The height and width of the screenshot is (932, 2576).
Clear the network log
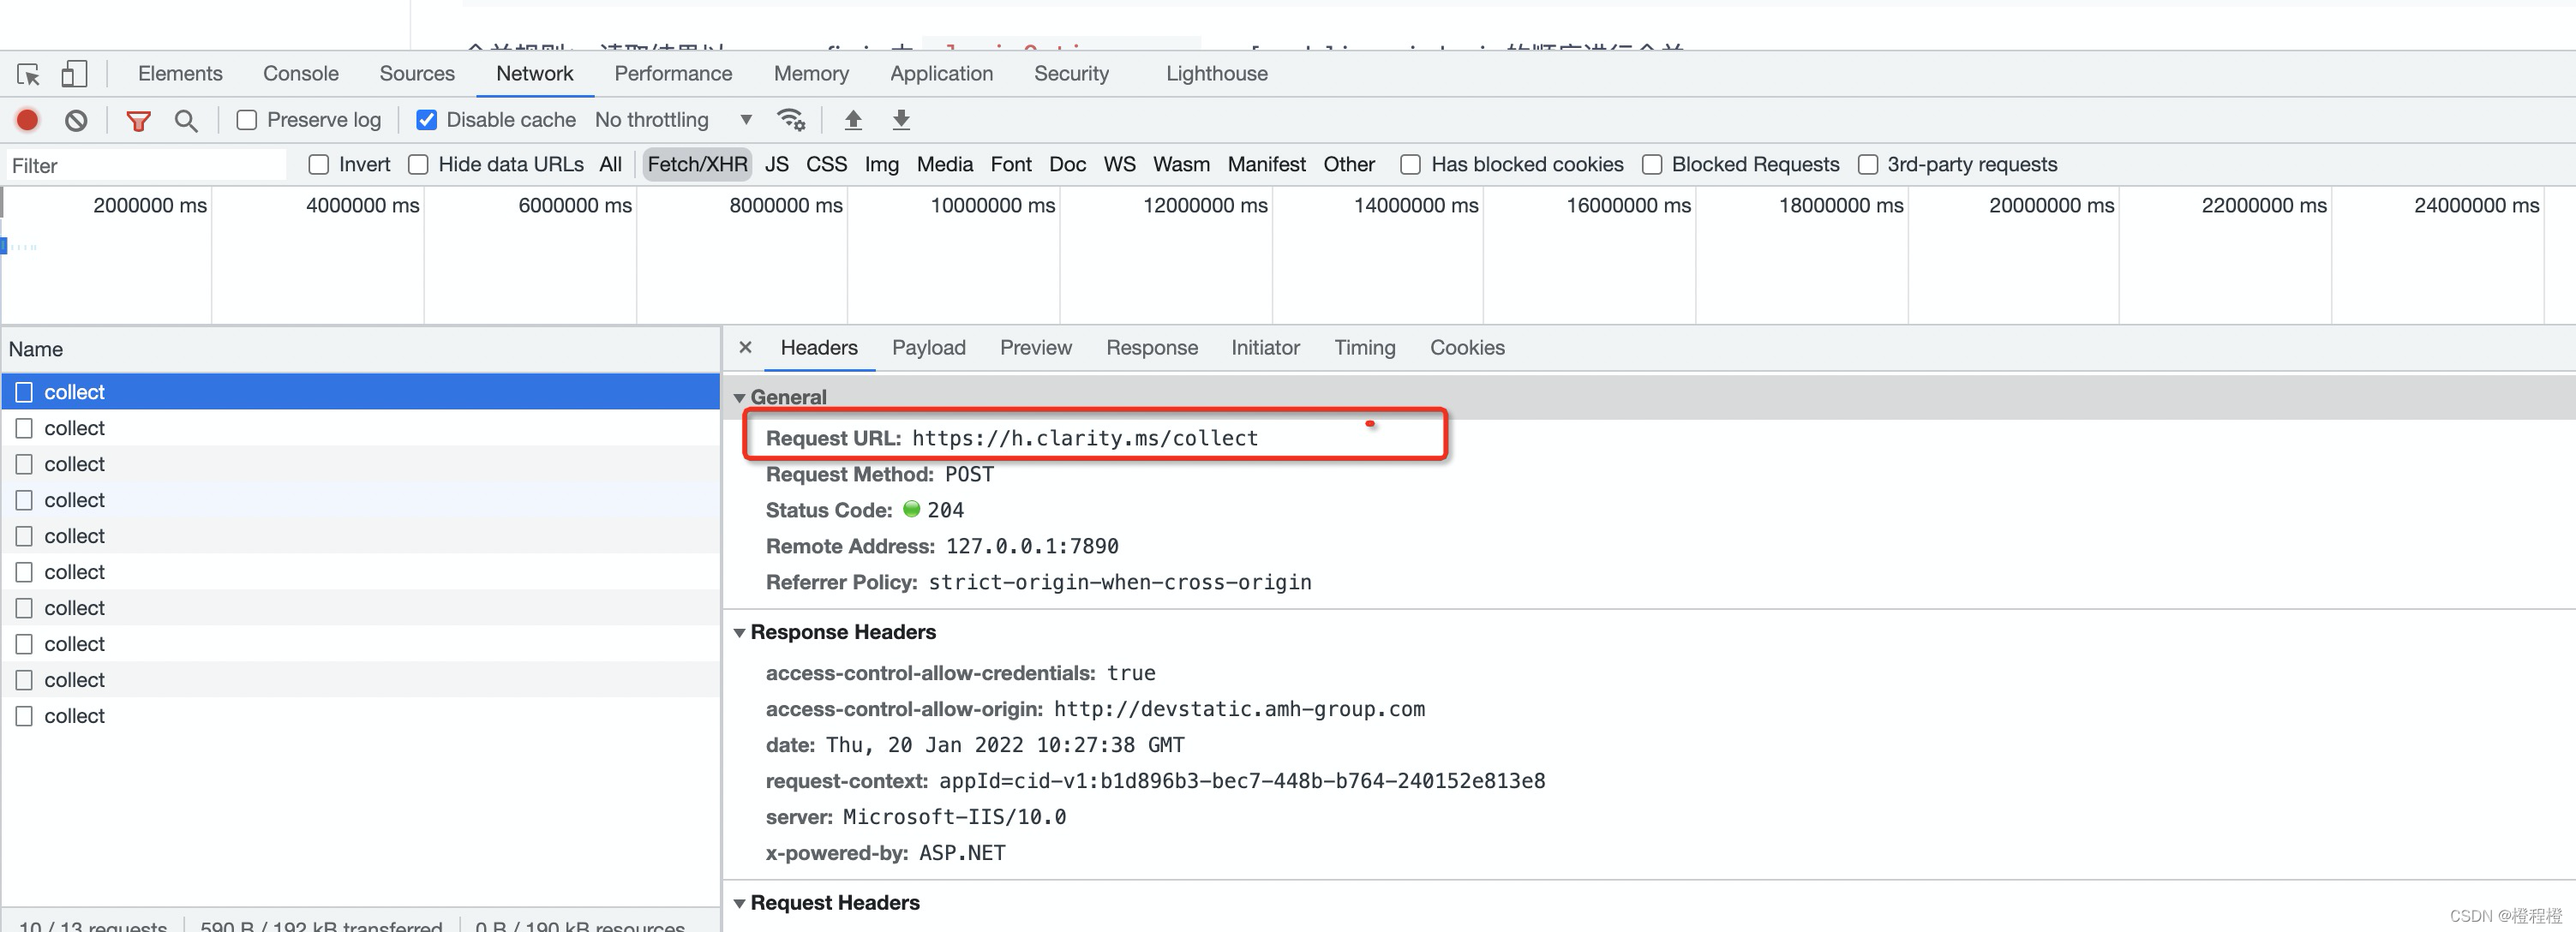(x=76, y=120)
